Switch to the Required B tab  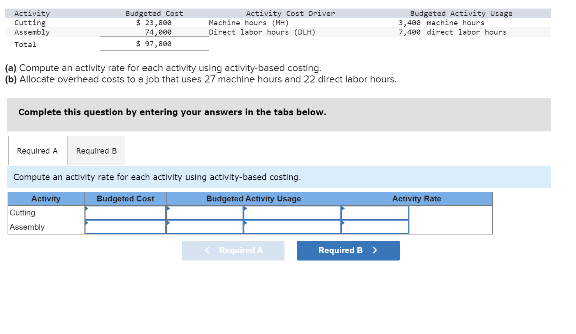click(x=96, y=150)
